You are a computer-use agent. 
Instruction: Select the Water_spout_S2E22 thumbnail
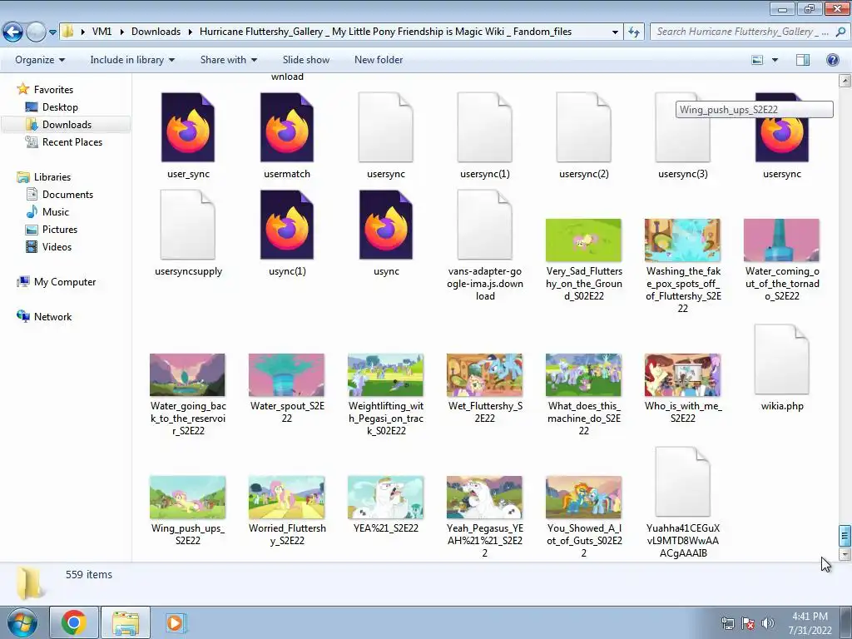point(286,375)
